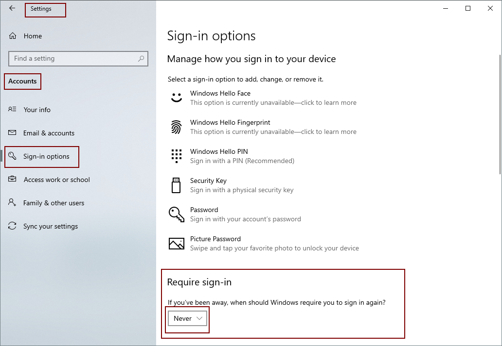Select the Security Key option
This screenshot has width=502, height=346.
click(x=232, y=185)
